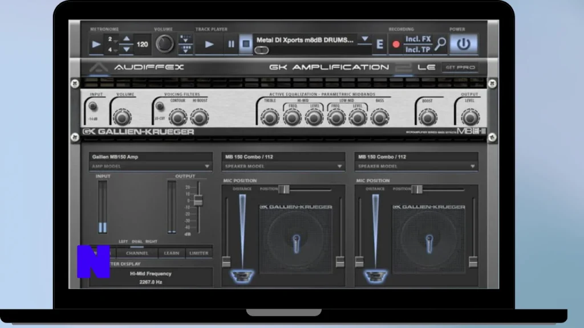Click the Output Level knob
Image resolution: width=584 pixels, height=328 pixels.
[470, 118]
